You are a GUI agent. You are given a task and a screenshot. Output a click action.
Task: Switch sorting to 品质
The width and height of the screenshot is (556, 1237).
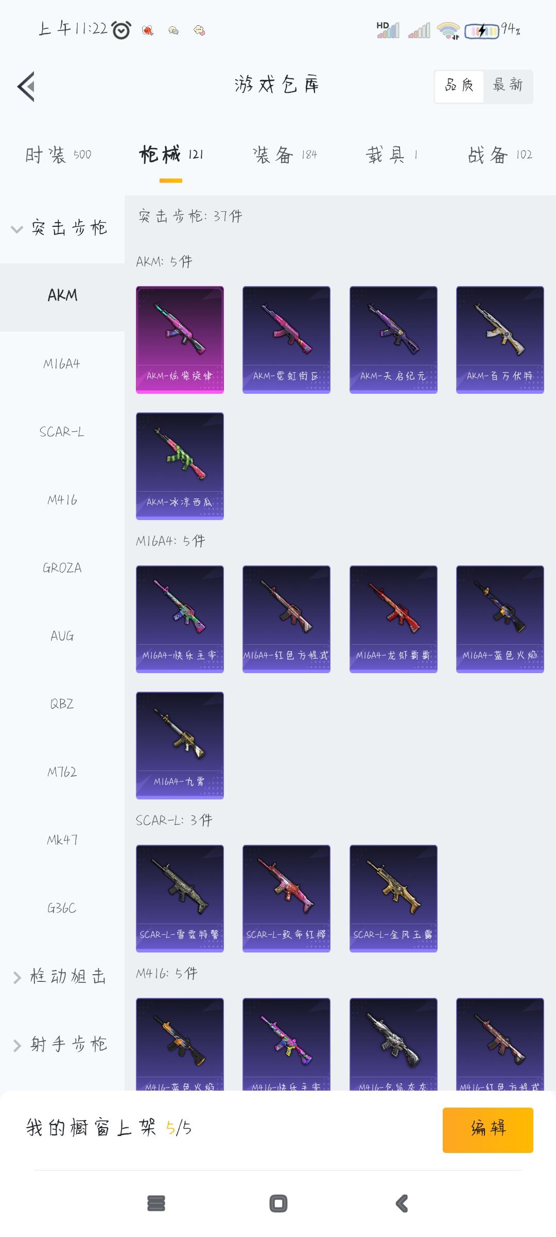point(459,86)
